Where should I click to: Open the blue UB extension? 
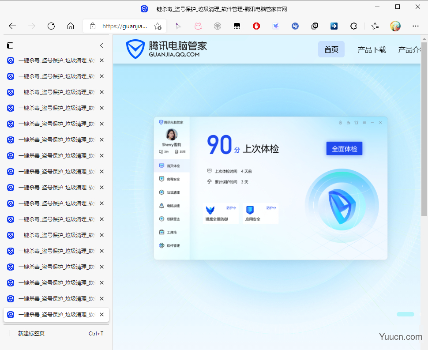[295, 26]
